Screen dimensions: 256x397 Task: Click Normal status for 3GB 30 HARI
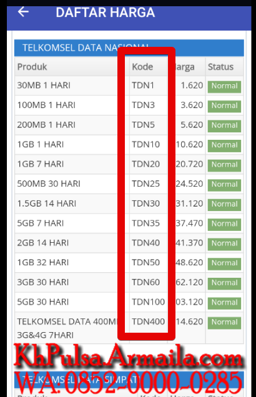coord(224,283)
